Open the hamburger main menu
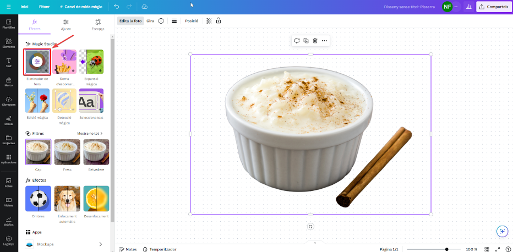The height and width of the screenshot is (252, 513). pyautogui.click(x=8, y=7)
